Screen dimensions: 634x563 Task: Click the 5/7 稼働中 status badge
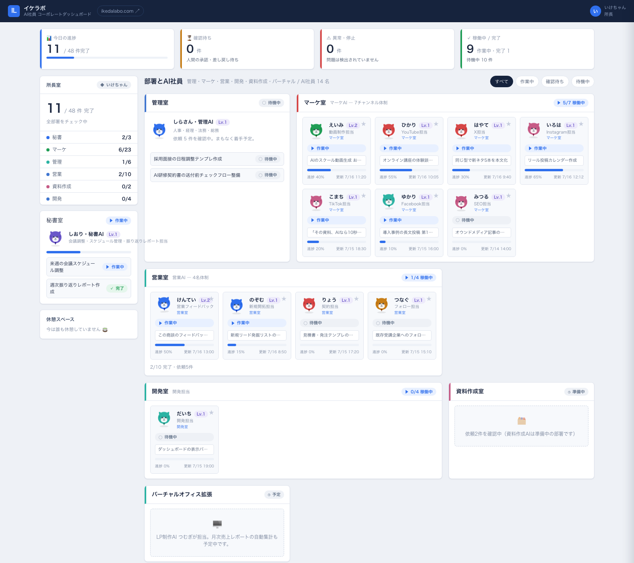point(571,103)
